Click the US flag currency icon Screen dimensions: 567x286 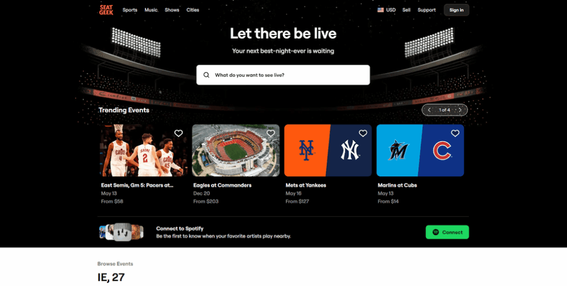[380, 10]
